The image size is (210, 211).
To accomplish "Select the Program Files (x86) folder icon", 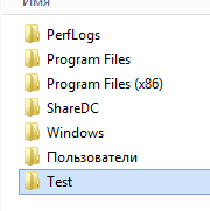I will click(x=32, y=83).
